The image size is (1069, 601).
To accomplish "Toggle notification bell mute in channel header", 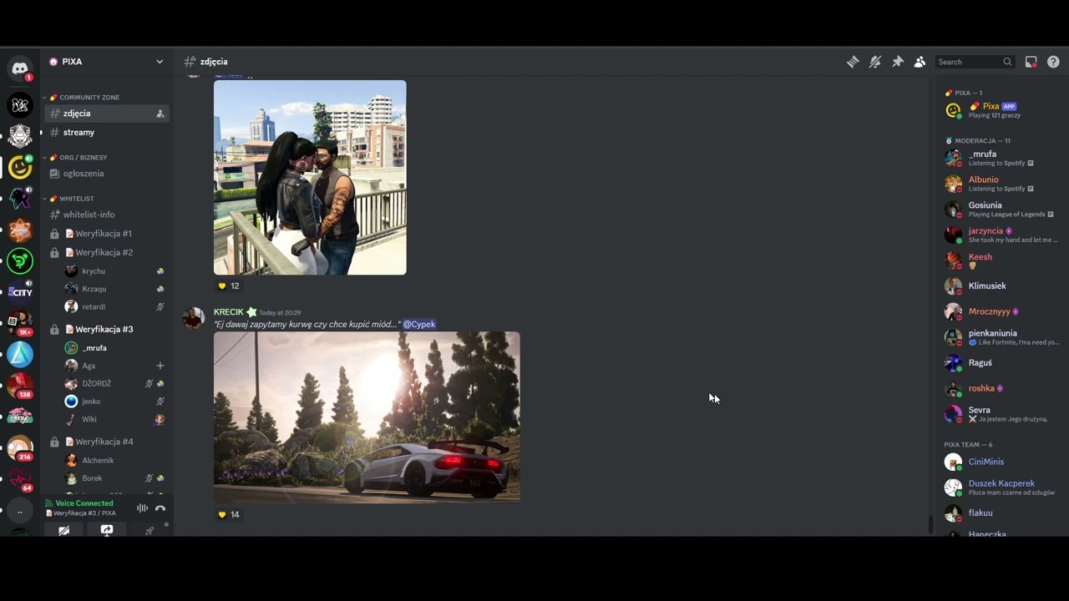I will 875,62.
